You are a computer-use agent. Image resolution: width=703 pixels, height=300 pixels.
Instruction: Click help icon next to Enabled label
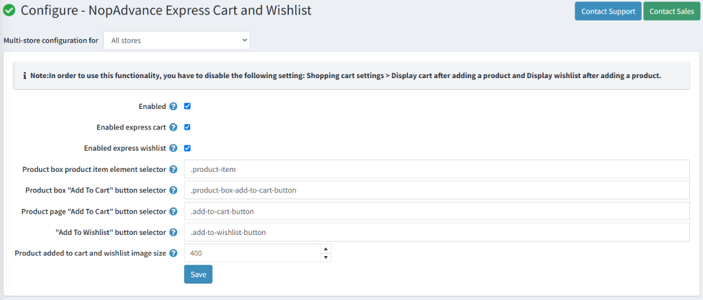[174, 106]
